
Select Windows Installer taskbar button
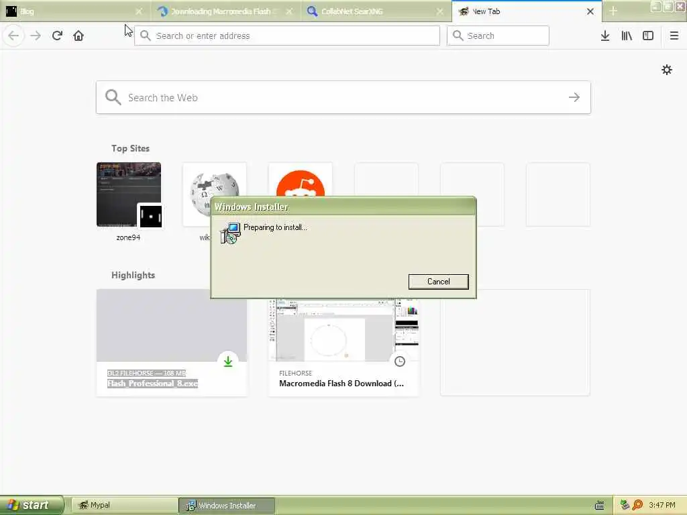point(227,505)
